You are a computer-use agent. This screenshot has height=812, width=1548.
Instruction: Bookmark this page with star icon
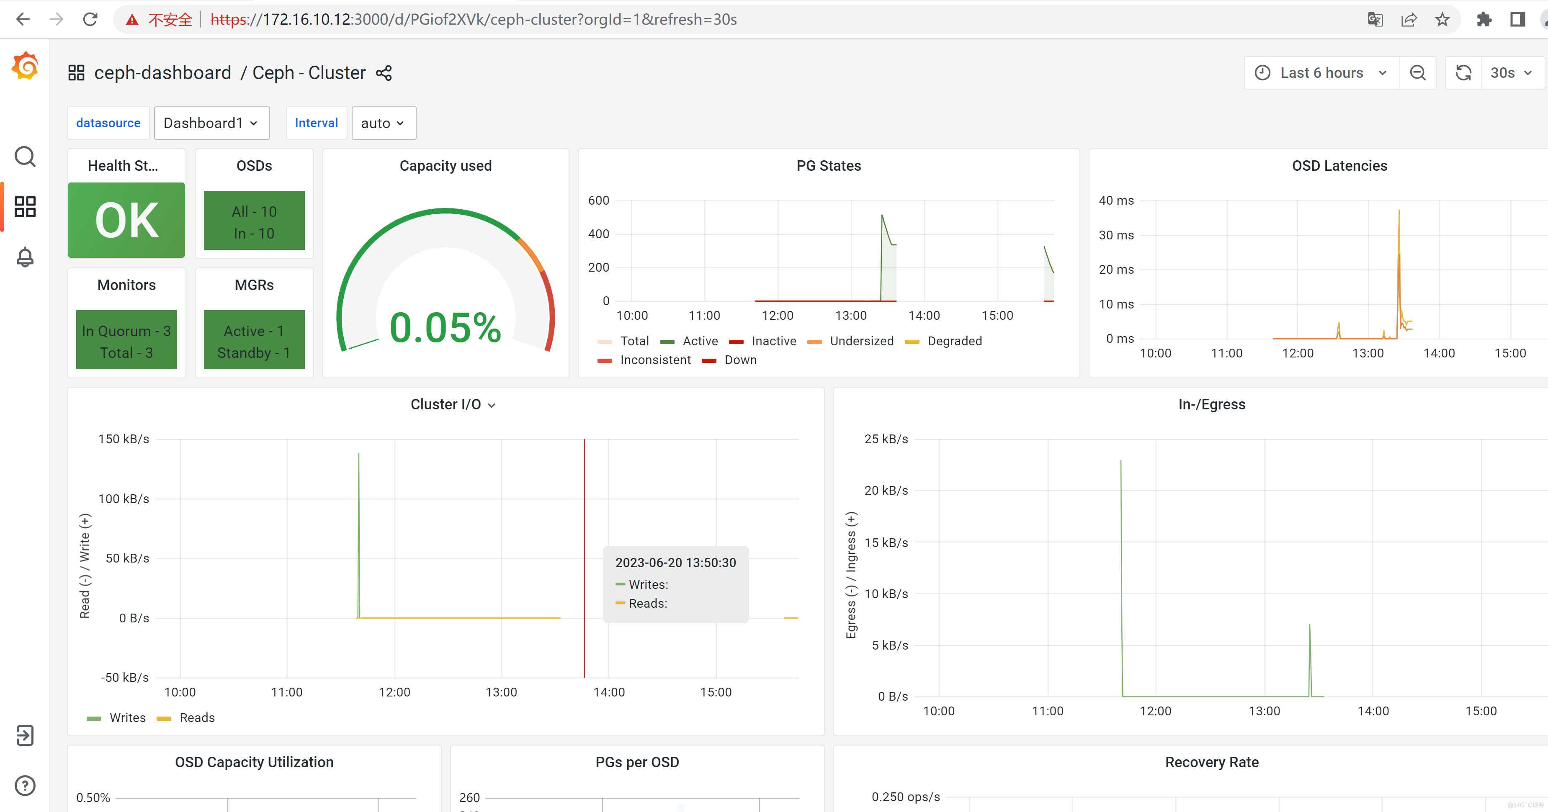tap(1442, 19)
